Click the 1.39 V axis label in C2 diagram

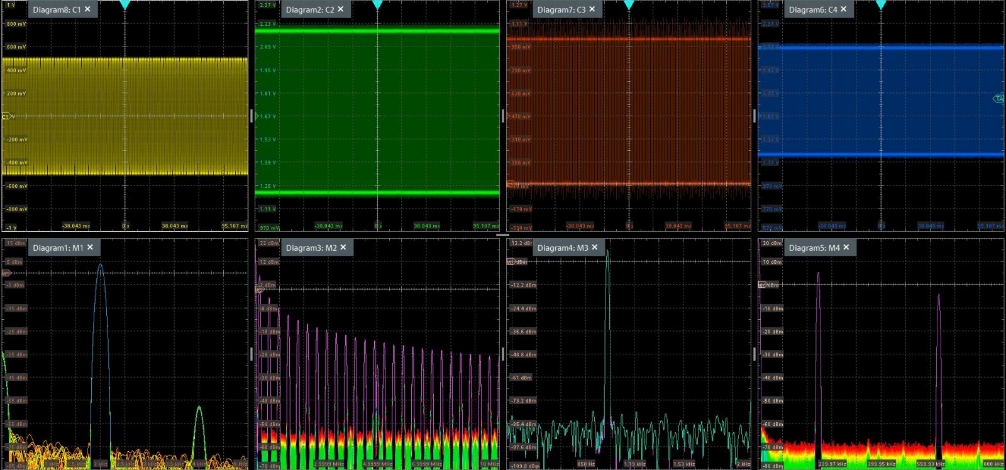[x=268, y=163]
